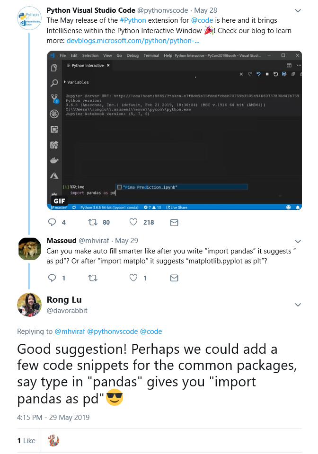The width and height of the screenshot is (318, 454).
Task: Like Rong Lu's reply with the heart icon
Action: click(133, 278)
